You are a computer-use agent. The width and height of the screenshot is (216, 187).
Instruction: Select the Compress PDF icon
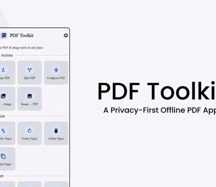point(56,70)
